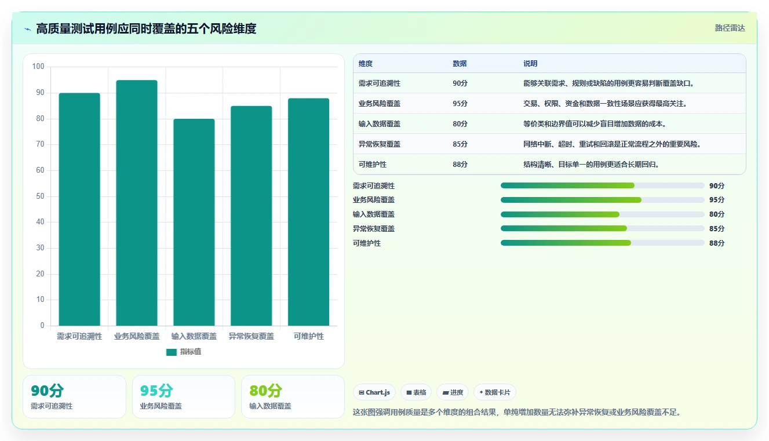Screen dimensions: 769x441
Task: Click description starting 交易、权限
Action: click(605, 104)
